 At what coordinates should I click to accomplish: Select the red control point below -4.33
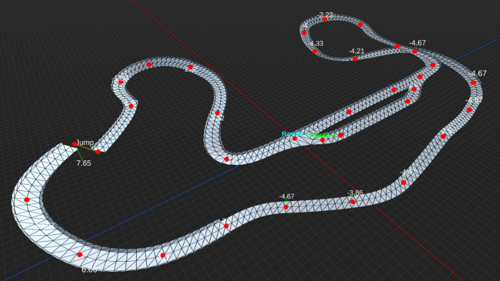pos(314,51)
